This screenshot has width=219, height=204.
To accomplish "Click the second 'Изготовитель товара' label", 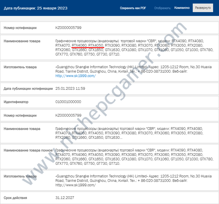I will [20, 176].
